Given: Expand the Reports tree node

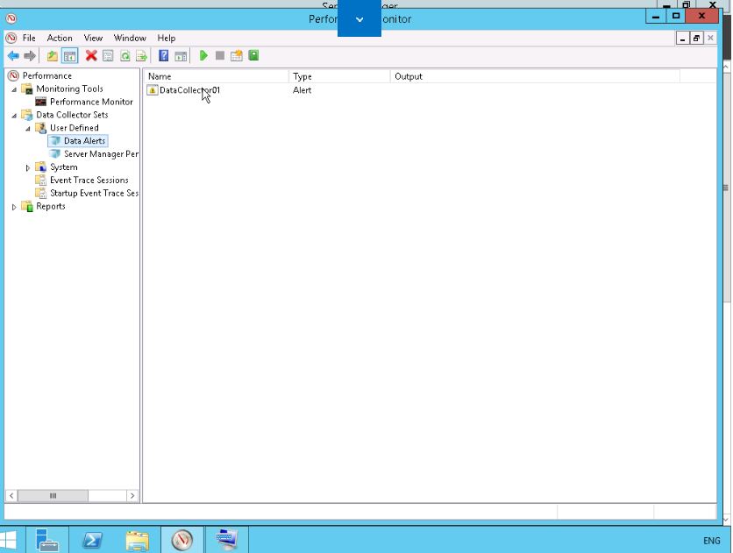Looking at the screenshot, I should tap(14, 207).
